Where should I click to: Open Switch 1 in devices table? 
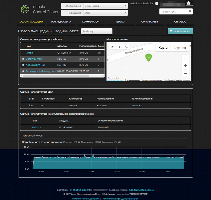tap(30, 53)
